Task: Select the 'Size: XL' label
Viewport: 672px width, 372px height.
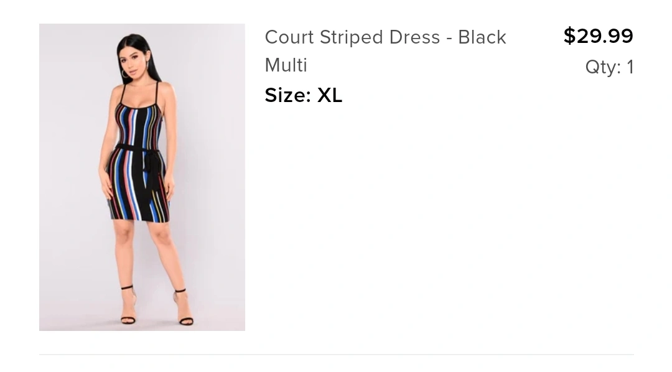Action: pos(304,95)
